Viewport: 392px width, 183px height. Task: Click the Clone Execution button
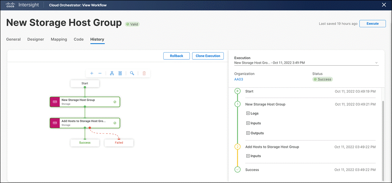click(x=208, y=56)
